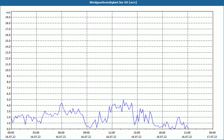Select the '18,0' y-axis label

(8, 23)
